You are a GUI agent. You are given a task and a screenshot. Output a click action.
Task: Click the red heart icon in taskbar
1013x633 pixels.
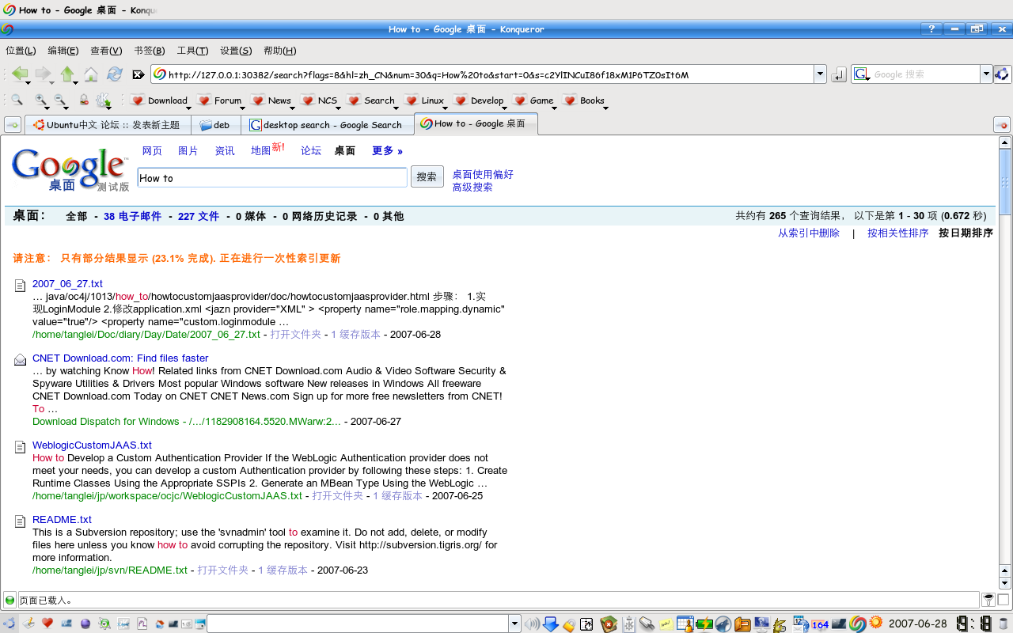coord(47,624)
